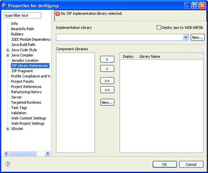This screenshot has width=208, height=173.
Task: Open the Builders page
Action: (x=17, y=34)
